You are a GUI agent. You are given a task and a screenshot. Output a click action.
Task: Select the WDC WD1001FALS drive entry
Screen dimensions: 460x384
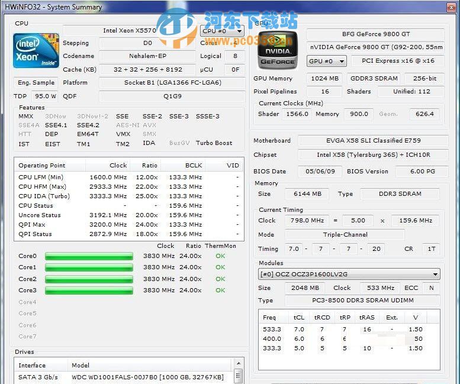click(x=148, y=377)
